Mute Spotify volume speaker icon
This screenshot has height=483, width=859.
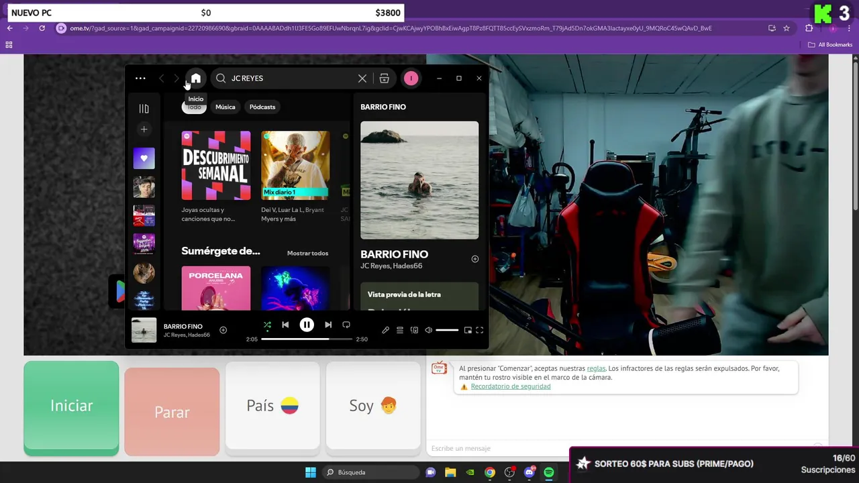click(429, 330)
